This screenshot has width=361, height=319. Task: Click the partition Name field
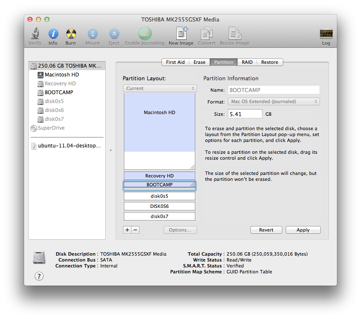274,90
